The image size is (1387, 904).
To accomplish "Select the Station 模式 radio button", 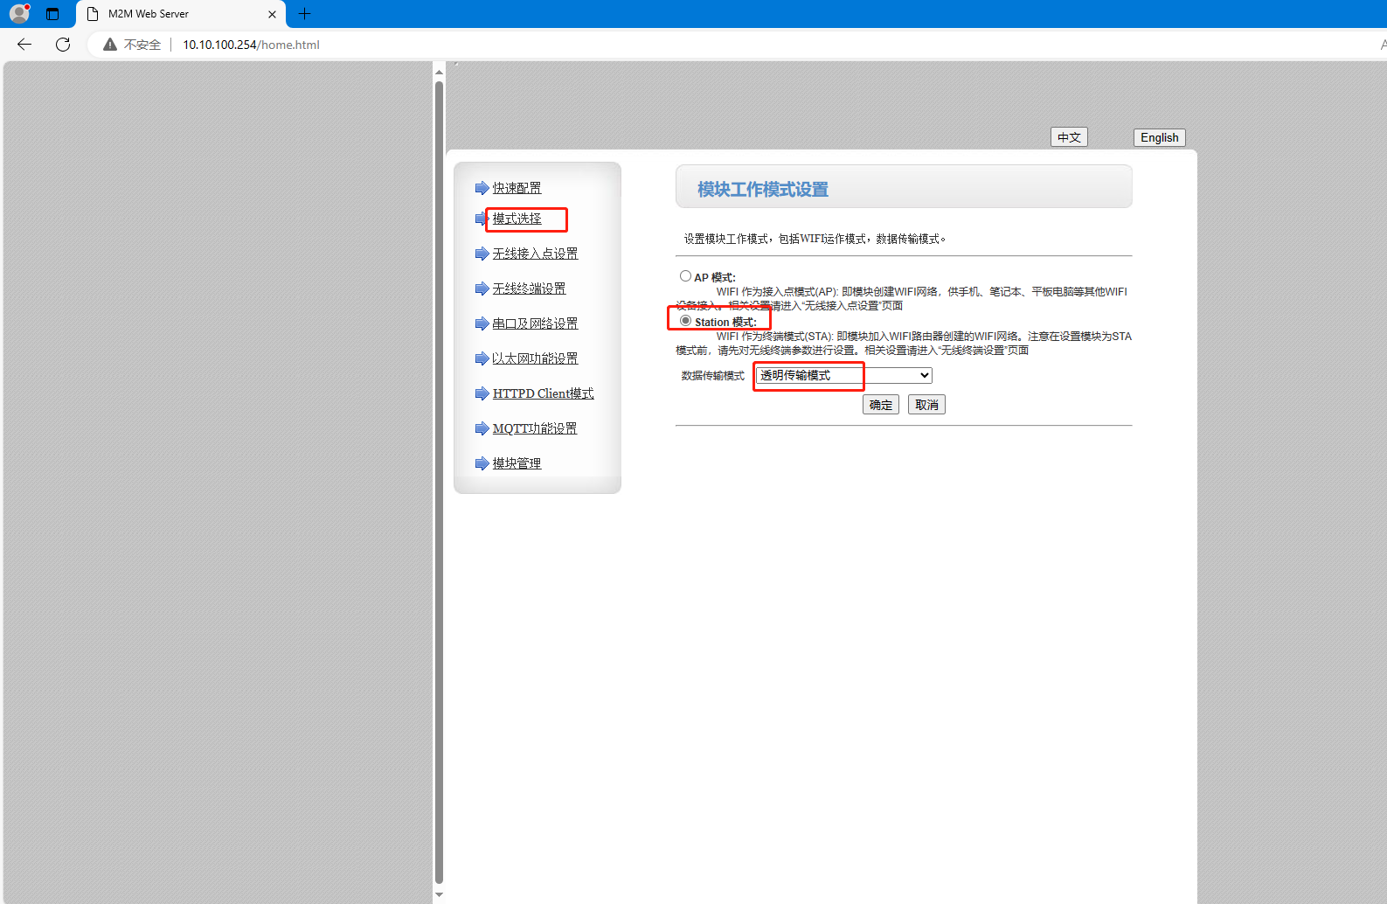I will pyautogui.click(x=685, y=321).
